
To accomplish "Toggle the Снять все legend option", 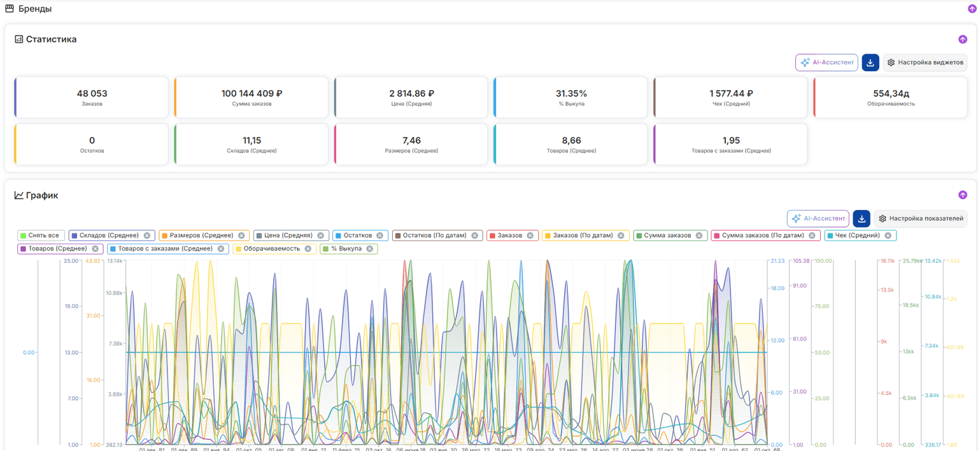I will pos(41,235).
